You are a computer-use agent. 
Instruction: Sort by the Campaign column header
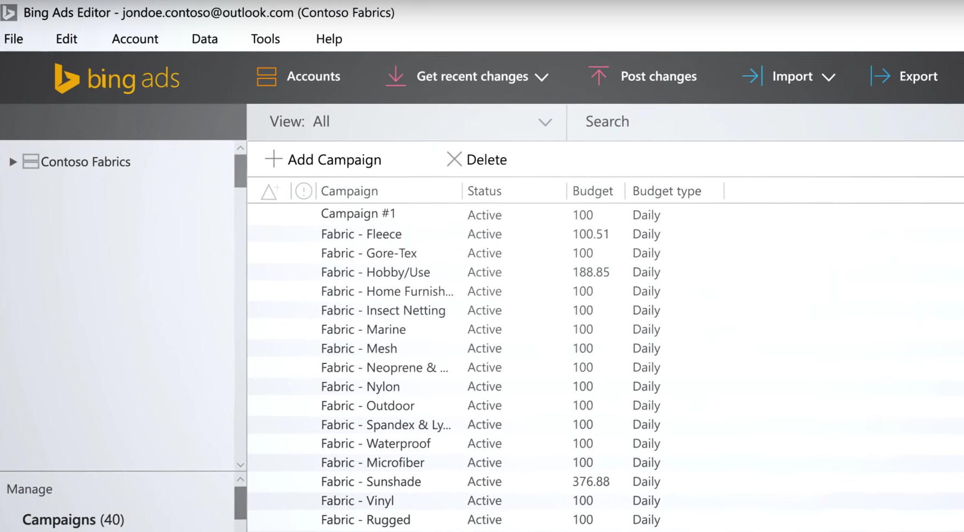349,191
